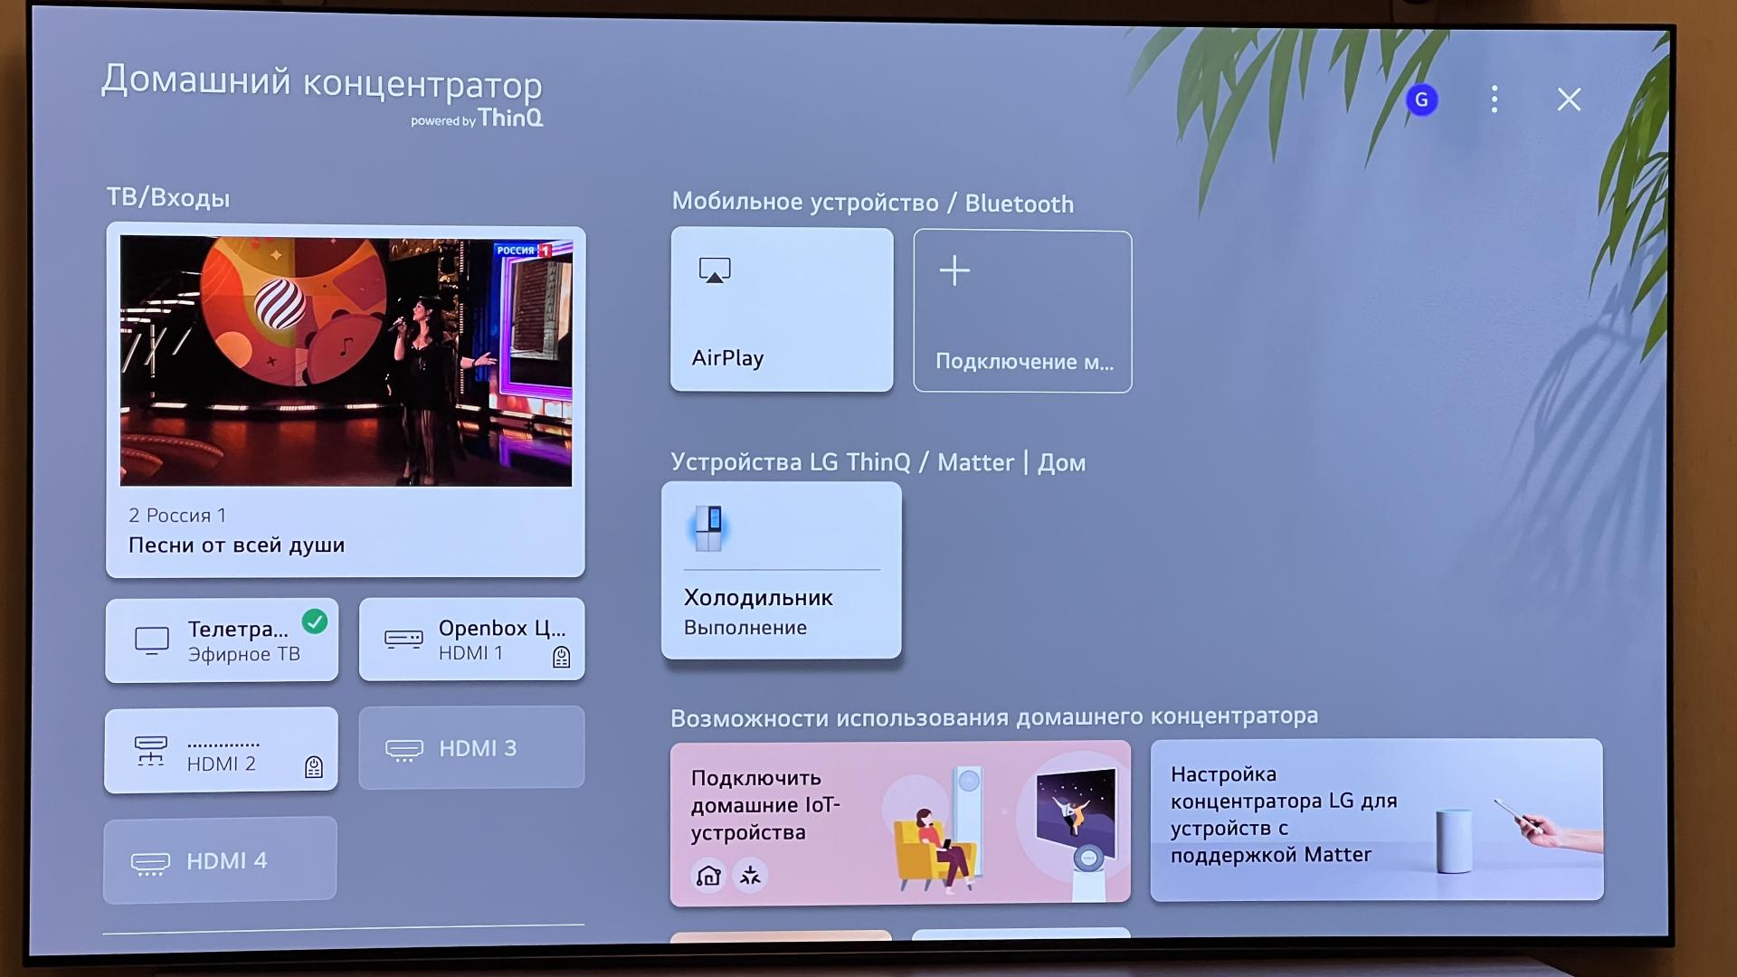The image size is (1737, 977).
Task: Click the TV icon on Телетра... tile
Action: pos(152,640)
